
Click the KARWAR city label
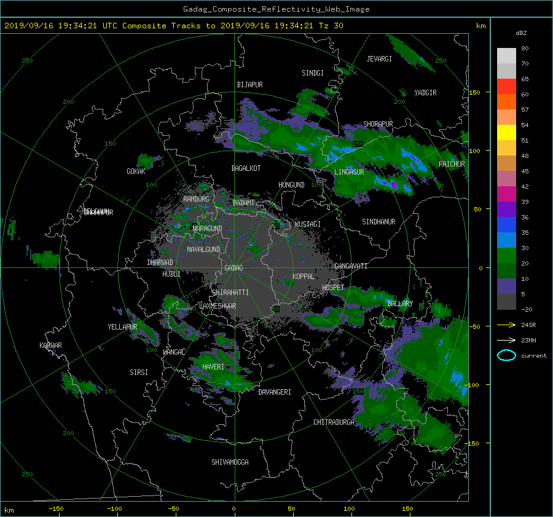coord(50,345)
